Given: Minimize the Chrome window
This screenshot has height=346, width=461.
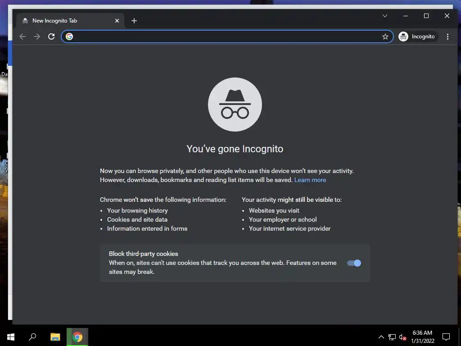Looking at the screenshot, I should tap(406, 16).
